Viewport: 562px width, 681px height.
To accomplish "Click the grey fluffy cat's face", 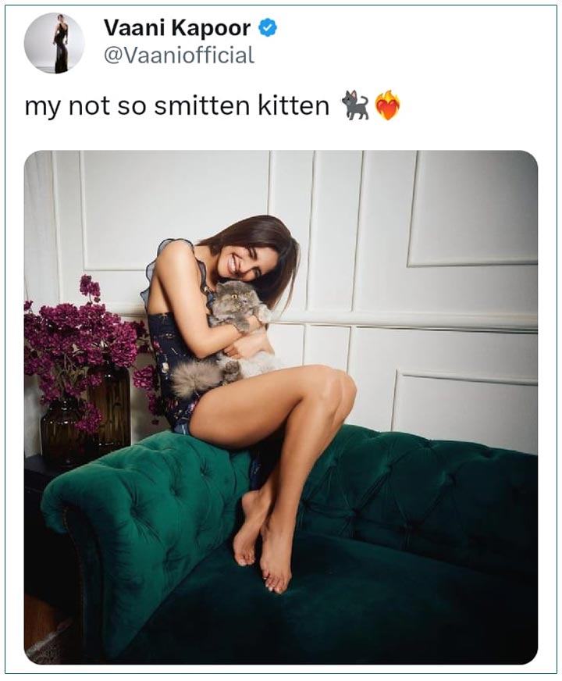I will click(238, 299).
